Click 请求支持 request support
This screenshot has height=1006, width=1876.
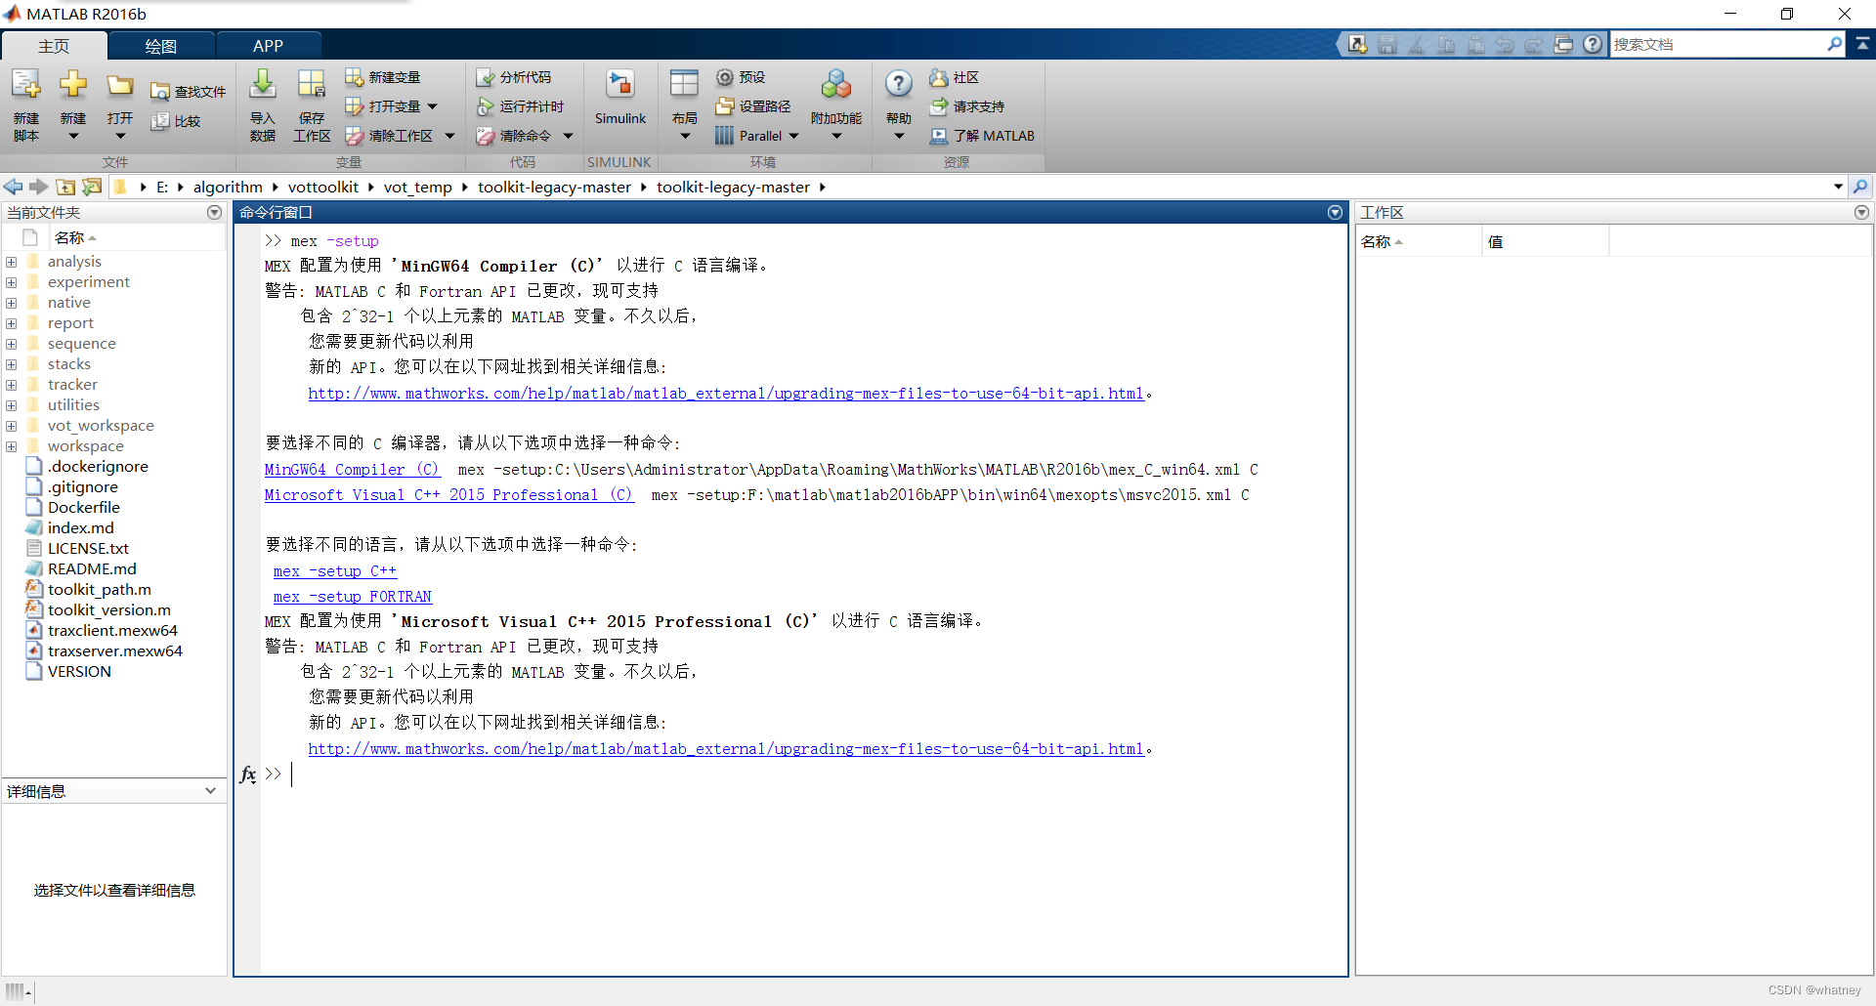click(x=967, y=106)
